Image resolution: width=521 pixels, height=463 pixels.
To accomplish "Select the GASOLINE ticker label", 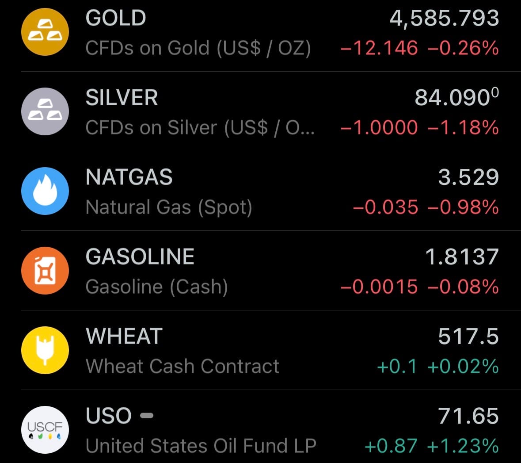I will pyautogui.click(x=140, y=257).
